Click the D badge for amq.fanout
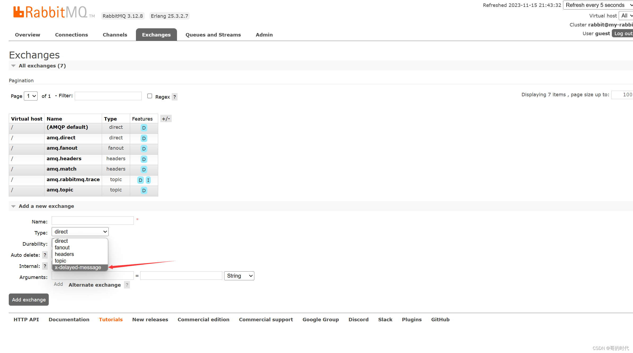 coord(144,149)
